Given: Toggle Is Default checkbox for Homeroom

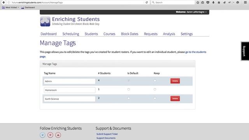Looking at the screenshot, I should tap(129, 89).
